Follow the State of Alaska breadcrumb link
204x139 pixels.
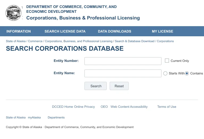(x=16, y=41)
